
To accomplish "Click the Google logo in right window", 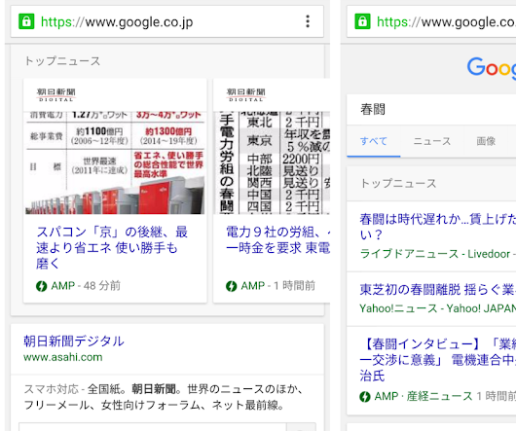I will click(x=492, y=68).
